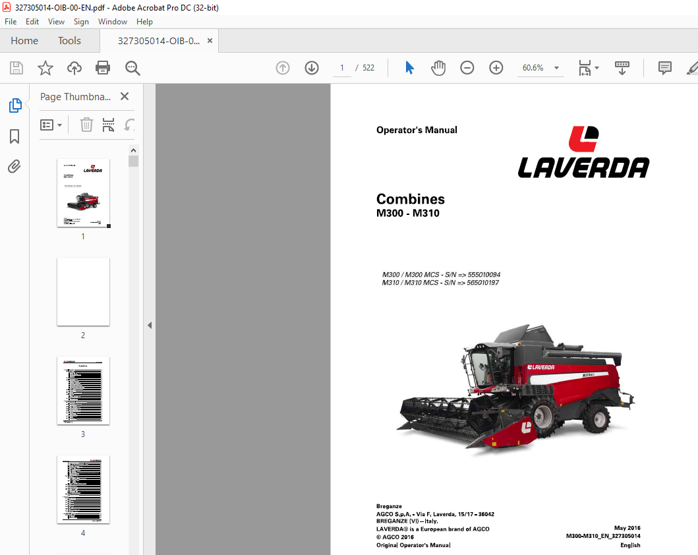Add document to starred with star icon
Image resolution: width=698 pixels, height=555 pixels.
tap(45, 68)
